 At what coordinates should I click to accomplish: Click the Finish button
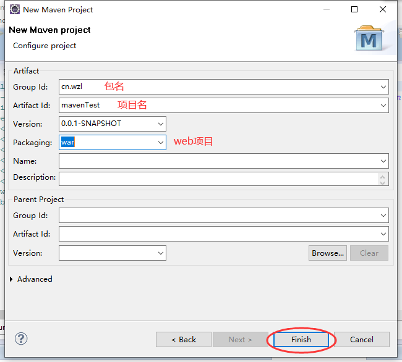coord(301,340)
